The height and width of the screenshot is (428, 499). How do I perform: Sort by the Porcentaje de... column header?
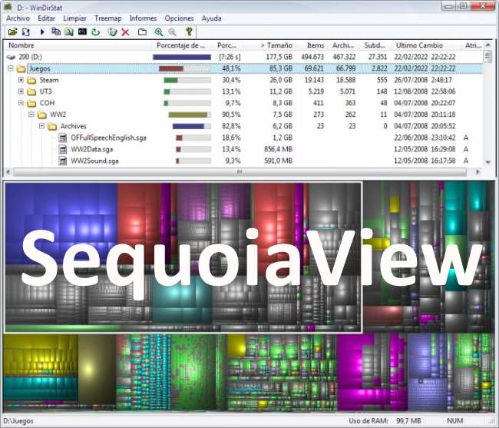click(183, 45)
